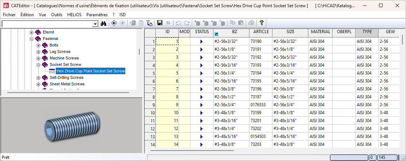Click the MATERIAL column header

[x=320, y=32]
